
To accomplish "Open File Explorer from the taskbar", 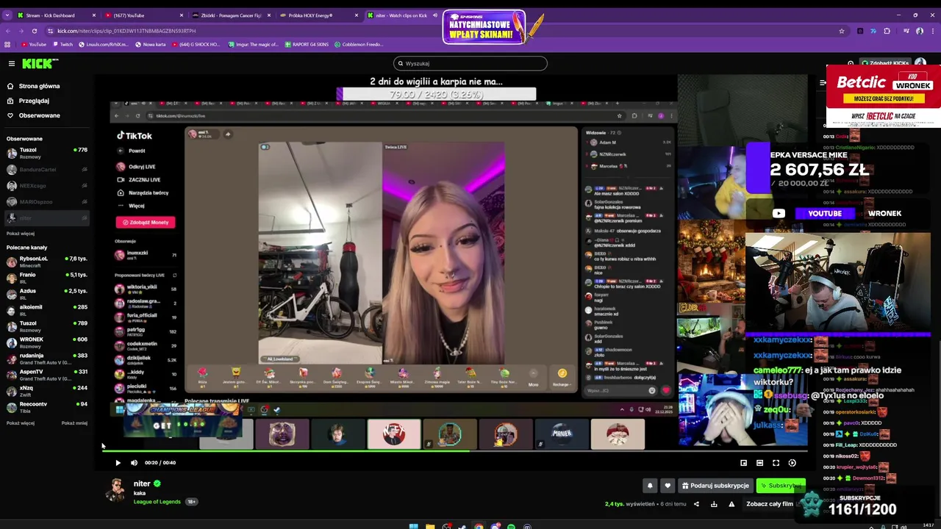I will [429, 526].
